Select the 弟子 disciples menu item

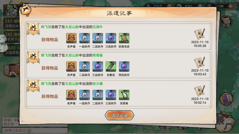pos(182,128)
